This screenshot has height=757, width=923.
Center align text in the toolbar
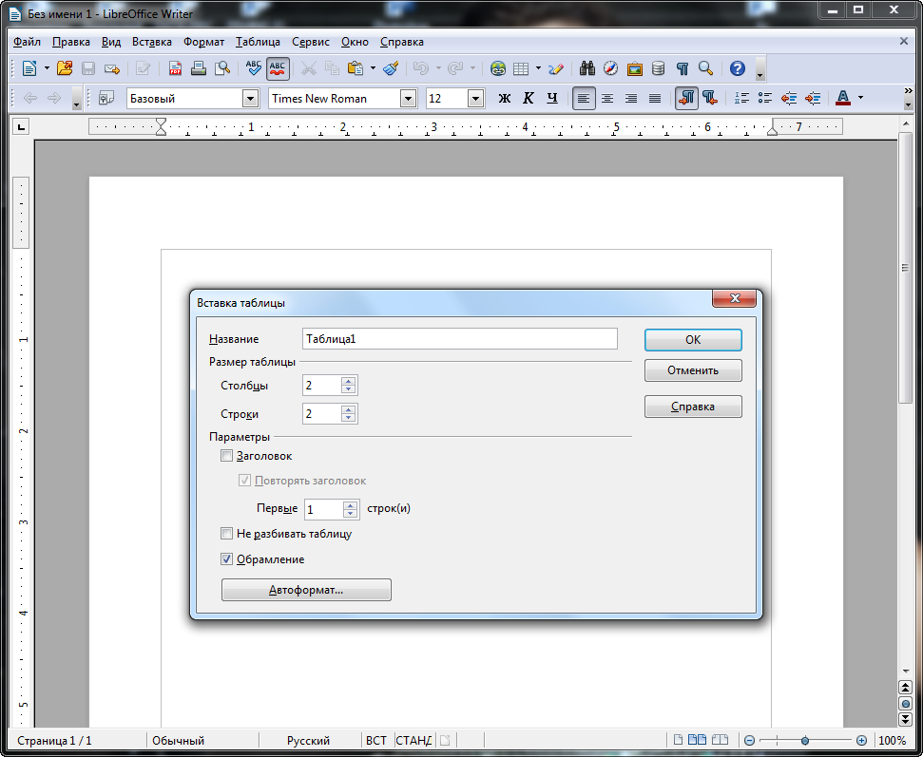(x=607, y=99)
